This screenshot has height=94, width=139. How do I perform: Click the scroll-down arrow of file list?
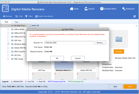pos(98,78)
